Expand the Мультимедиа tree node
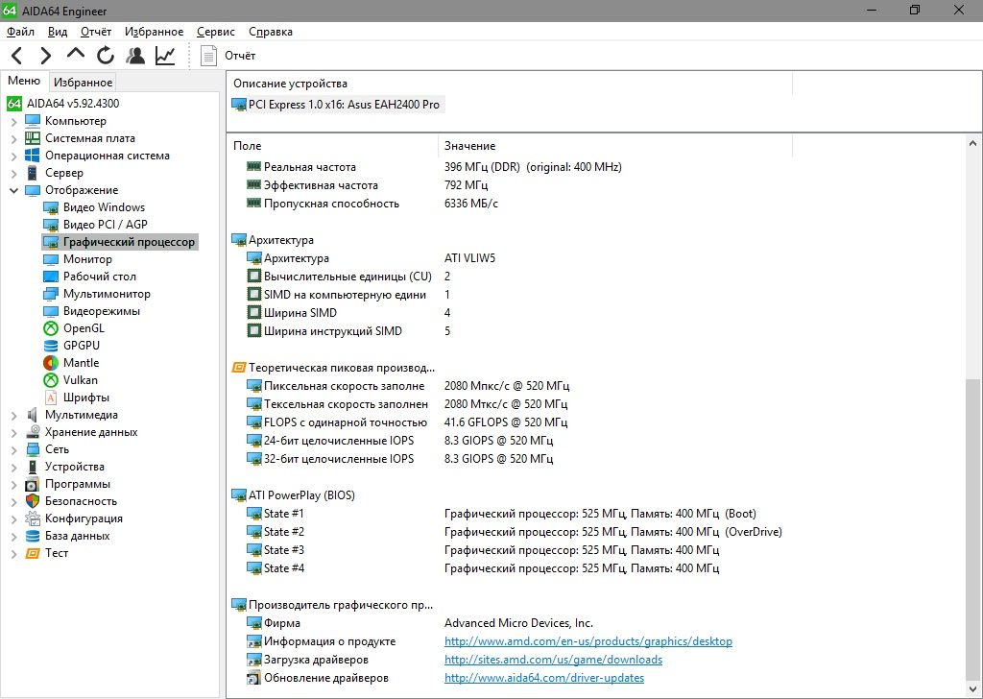Image resolution: width=983 pixels, height=699 pixels. [13, 415]
